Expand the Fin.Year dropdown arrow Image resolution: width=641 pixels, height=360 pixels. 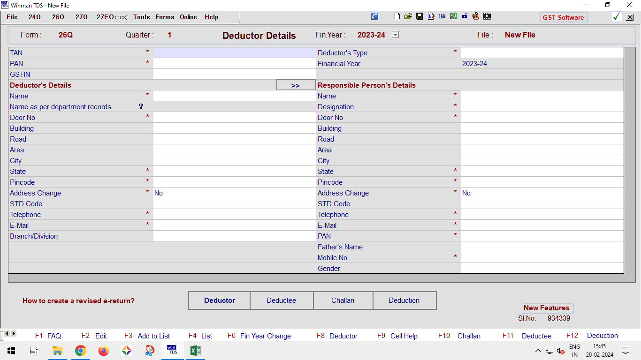pos(395,35)
